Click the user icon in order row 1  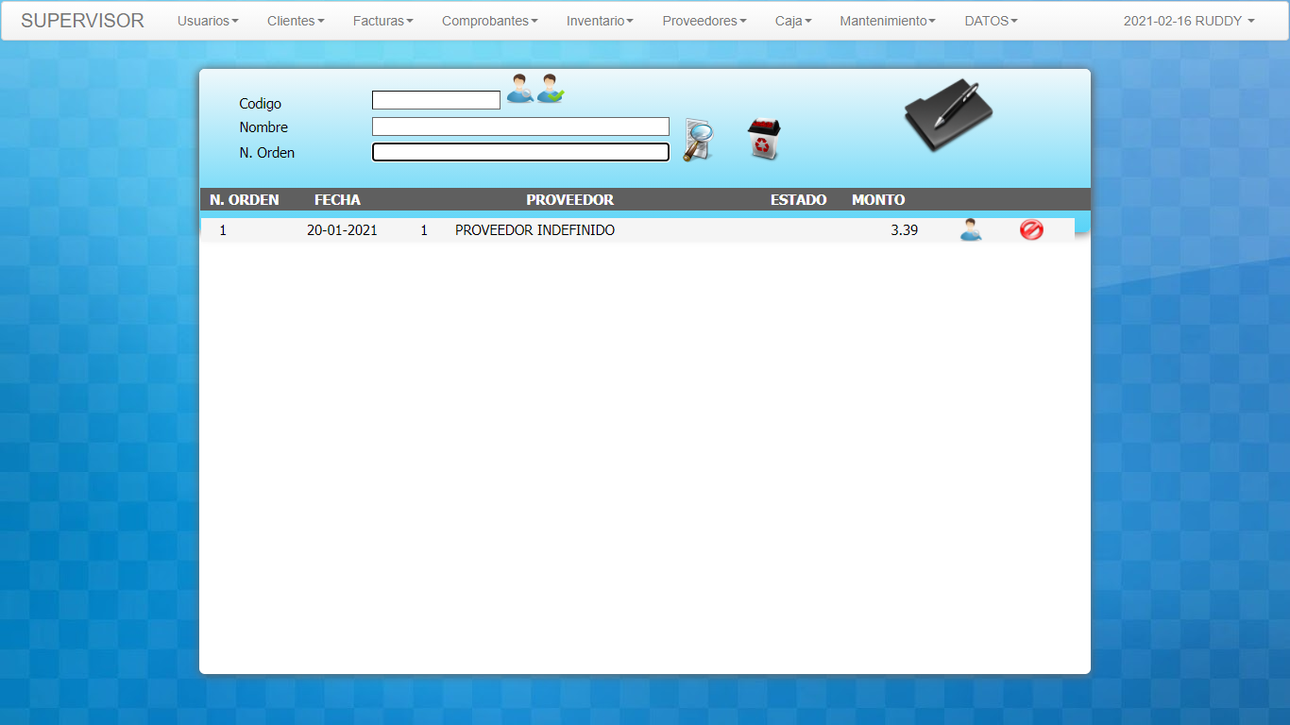(970, 229)
